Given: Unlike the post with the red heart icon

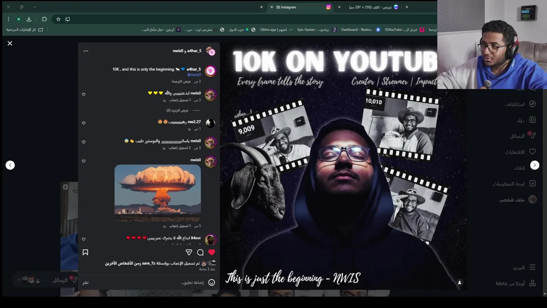Looking at the screenshot, I should 212,252.
